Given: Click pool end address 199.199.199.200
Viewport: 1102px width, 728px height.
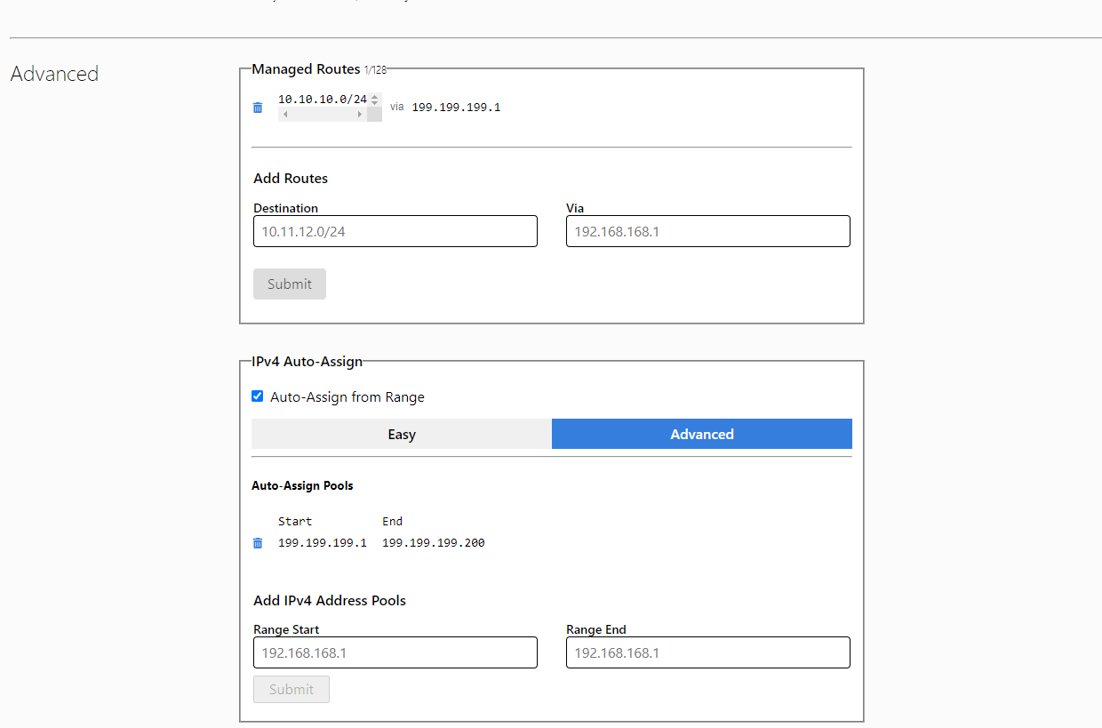Looking at the screenshot, I should coord(434,543).
